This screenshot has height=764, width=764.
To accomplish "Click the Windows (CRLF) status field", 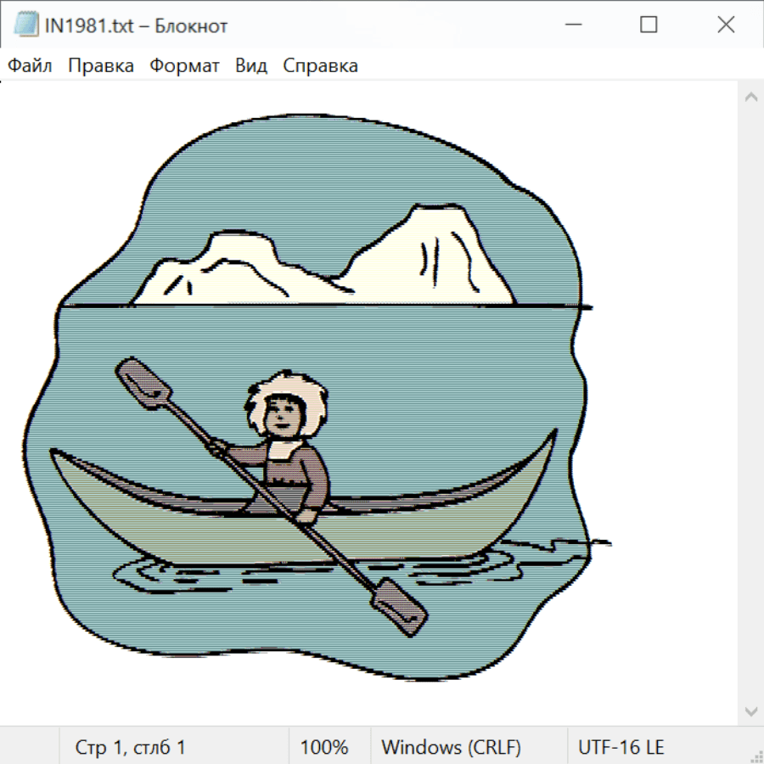I will 451,747.
